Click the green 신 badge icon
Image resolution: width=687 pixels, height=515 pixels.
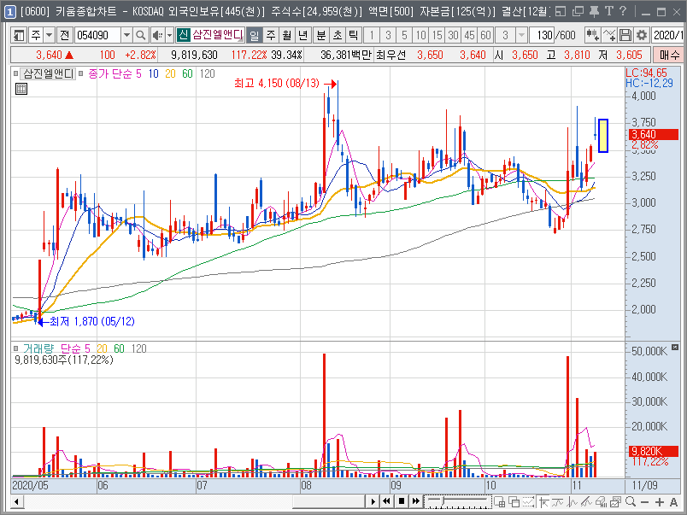pyautogui.click(x=183, y=35)
